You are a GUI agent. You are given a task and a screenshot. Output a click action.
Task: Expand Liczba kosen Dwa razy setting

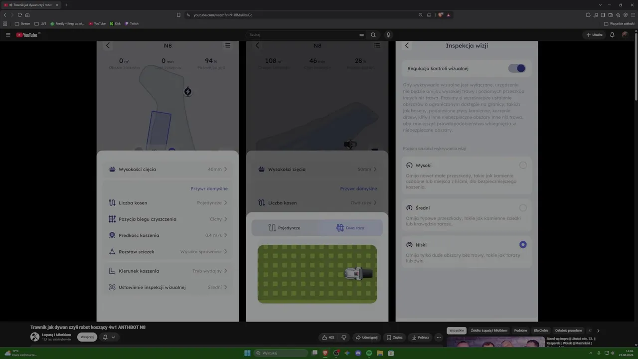click(x=317, y=203)
